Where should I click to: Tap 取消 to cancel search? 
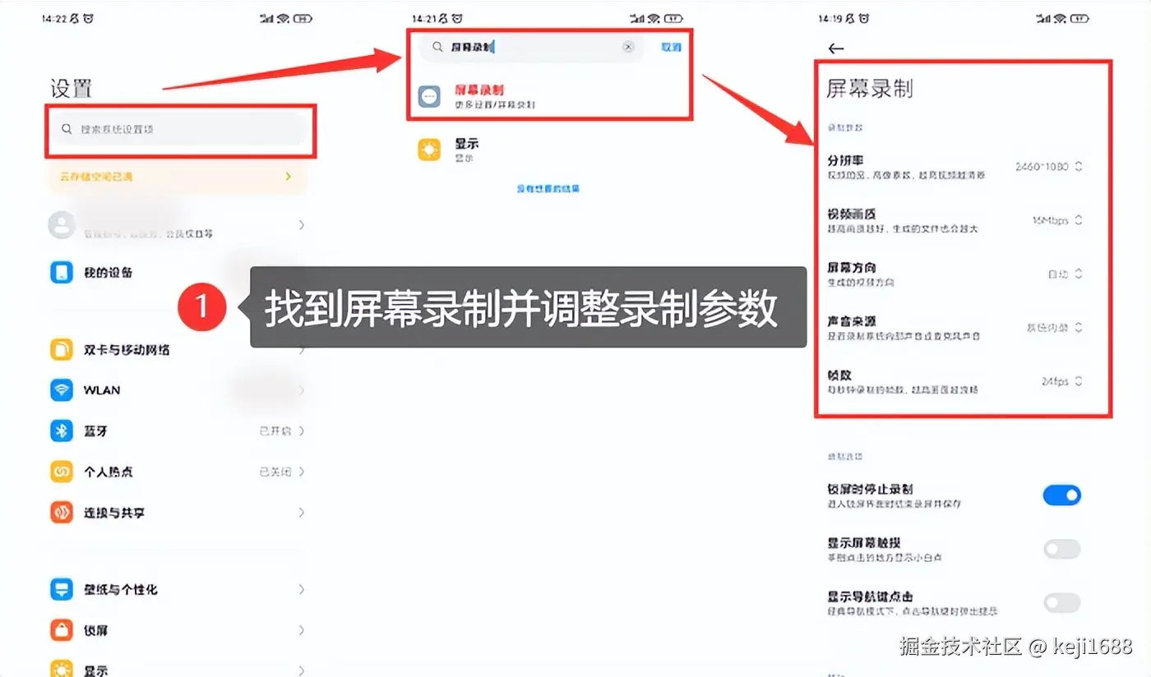pos(671,47)
